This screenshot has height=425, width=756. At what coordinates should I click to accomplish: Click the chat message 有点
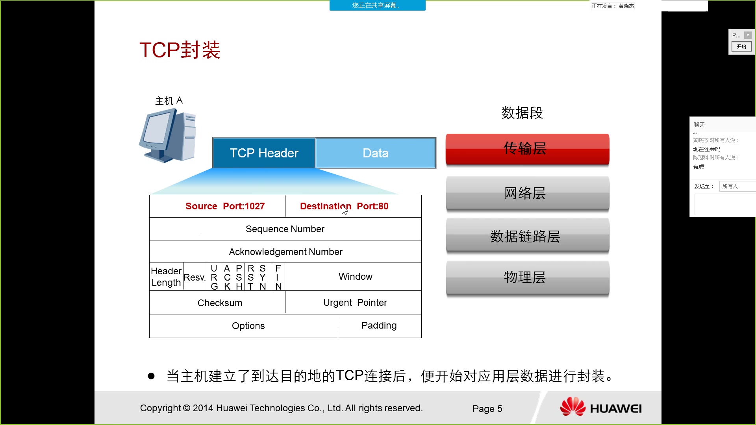[699, 166]
